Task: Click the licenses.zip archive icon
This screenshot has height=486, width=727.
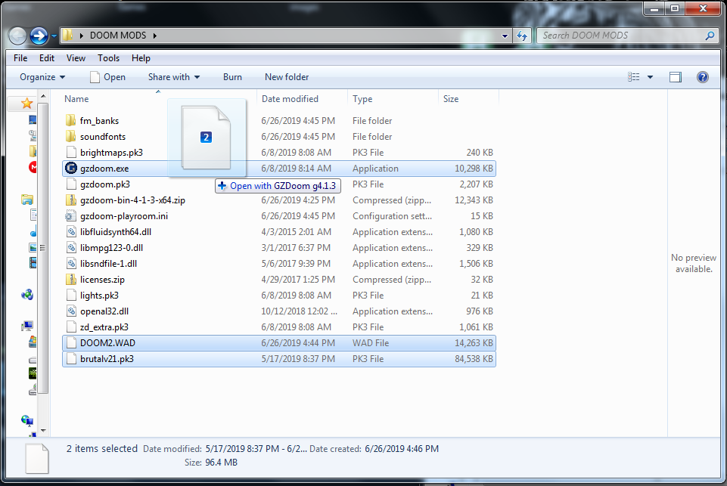Action: (70, 280)
